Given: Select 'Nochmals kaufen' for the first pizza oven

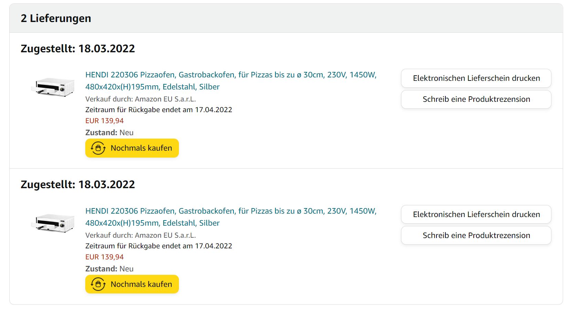Looking at the screenshot, I should (x=132, y=148).
